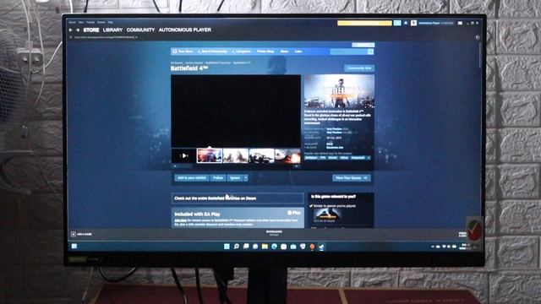Open the COMMUNITY section
The image size is (541, 304).
tap(140, 30)
